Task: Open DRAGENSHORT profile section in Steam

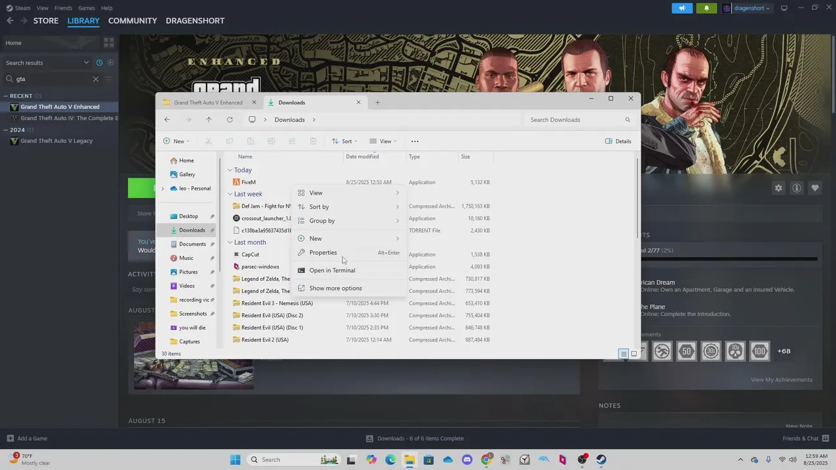Action: click(x=195, y=21)
